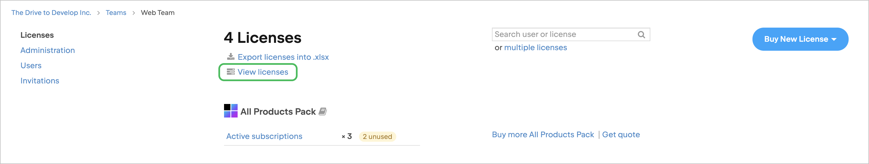Click Buy more All Products Pack
Viewport: 869px width, 164px height.
click(x=543, y=134)
